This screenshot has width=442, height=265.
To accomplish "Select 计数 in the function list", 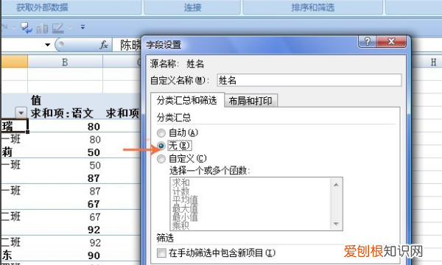I will pyautogui.click(x=180, y=191).
